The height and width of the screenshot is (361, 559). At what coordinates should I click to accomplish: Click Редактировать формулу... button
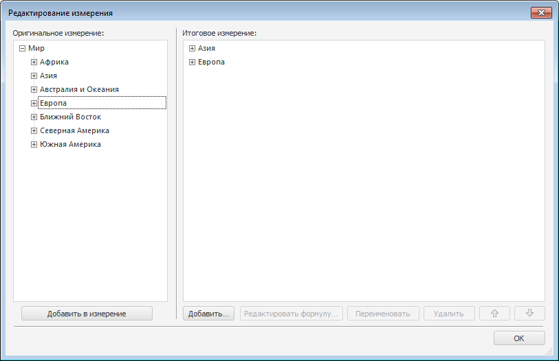click(x=292, y=313)
